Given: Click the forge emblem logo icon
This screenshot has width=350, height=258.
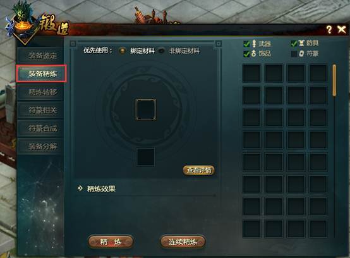Looking at the screenshot, I should [21, 22].
